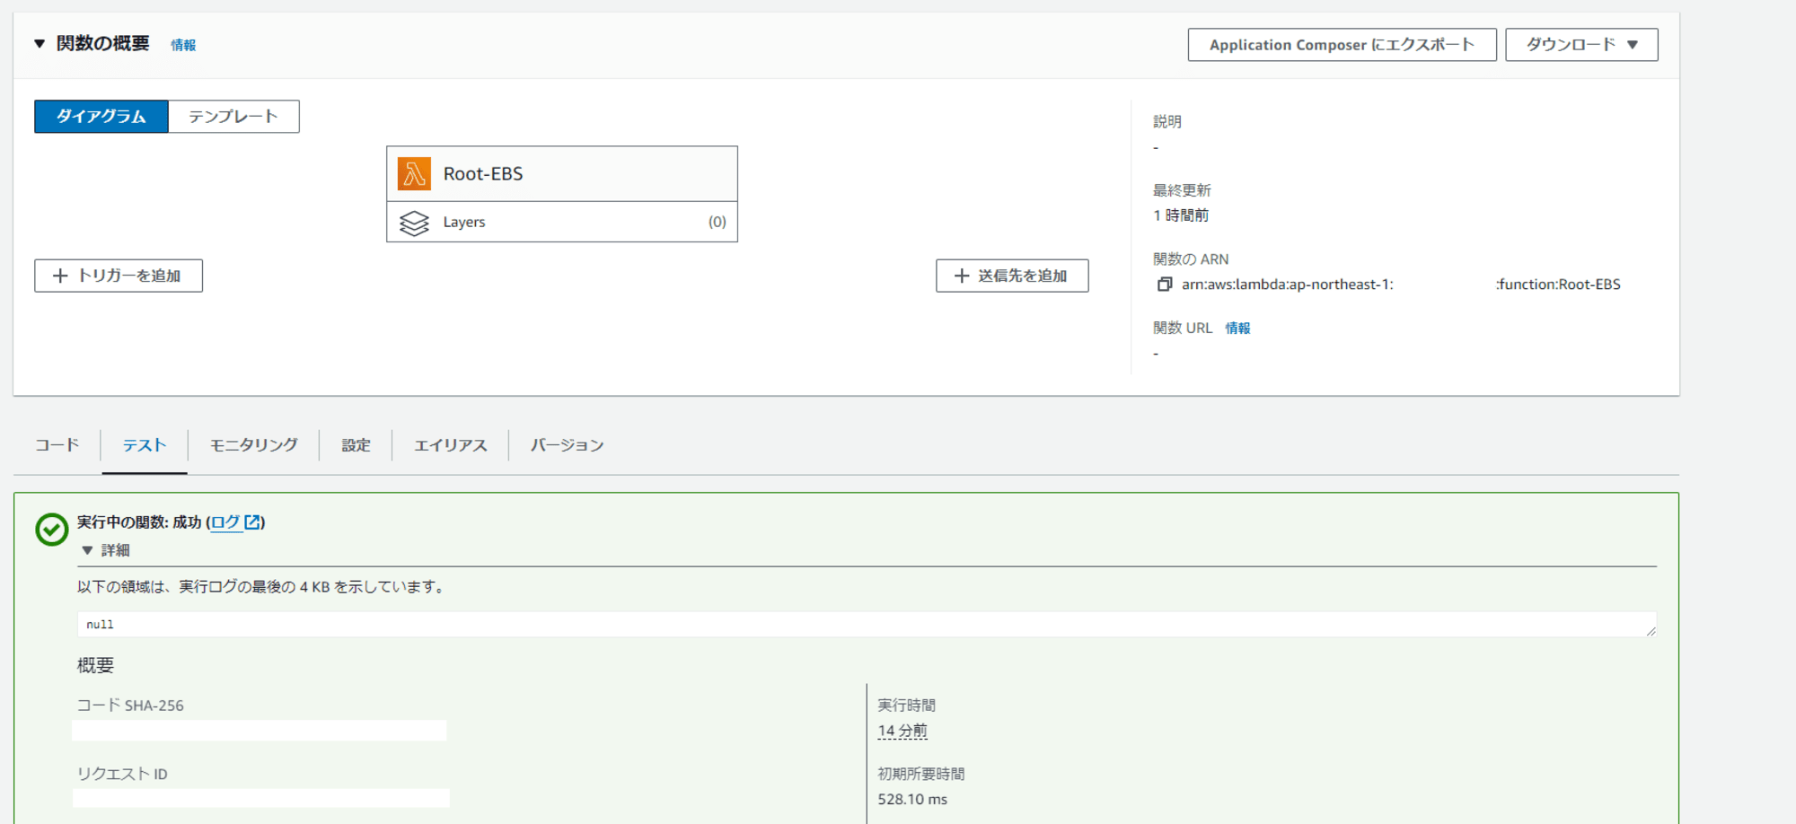Click the plus icon on トリガーを追加
This screenshot has width=1796, height=824.
[x=60, y=276]
